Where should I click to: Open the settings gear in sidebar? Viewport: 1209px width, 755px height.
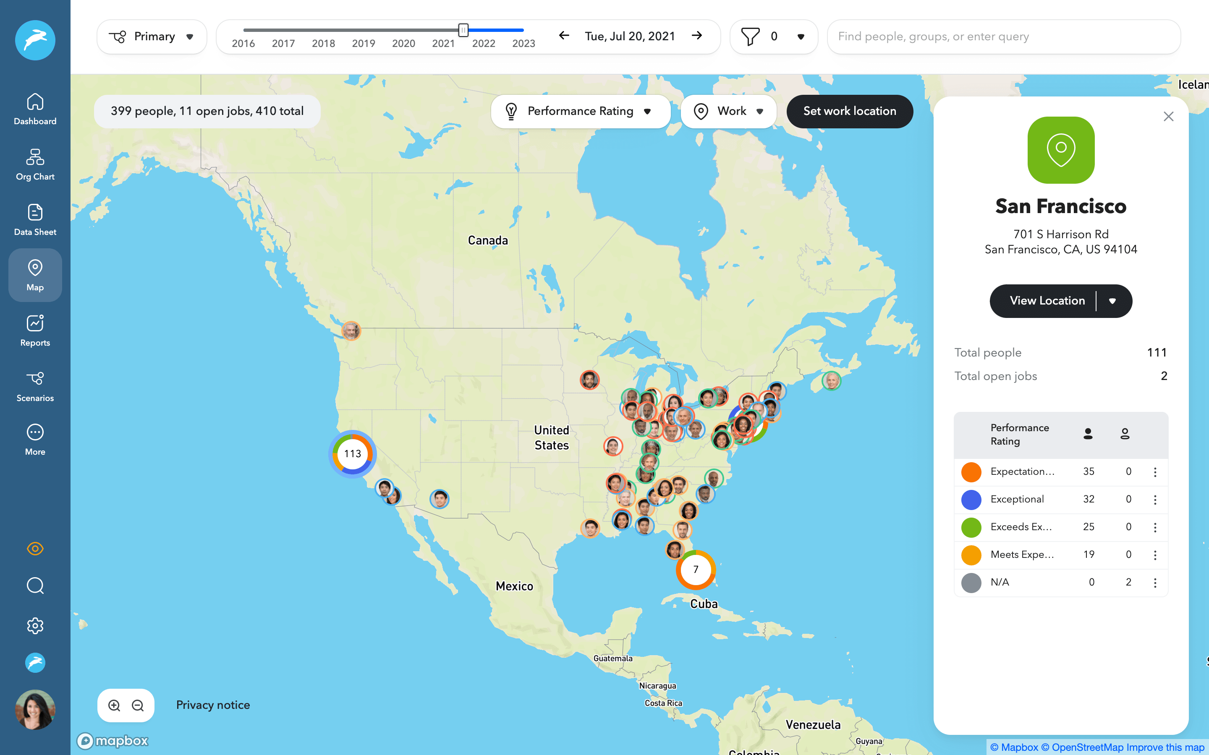[x=35, y=626]
